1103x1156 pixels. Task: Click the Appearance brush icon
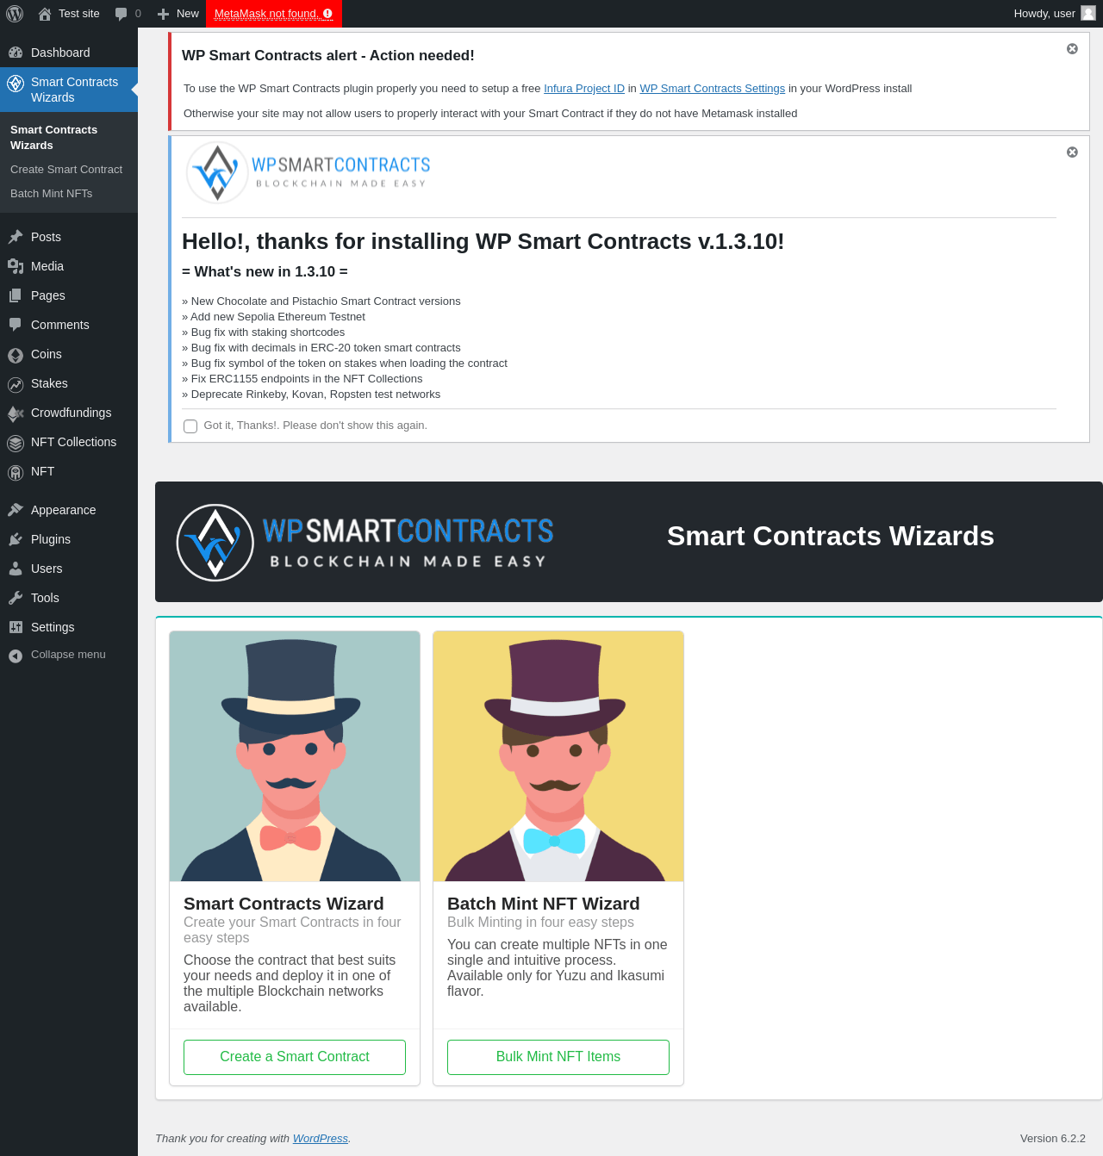pyautogui.click(x=16, y=510)
